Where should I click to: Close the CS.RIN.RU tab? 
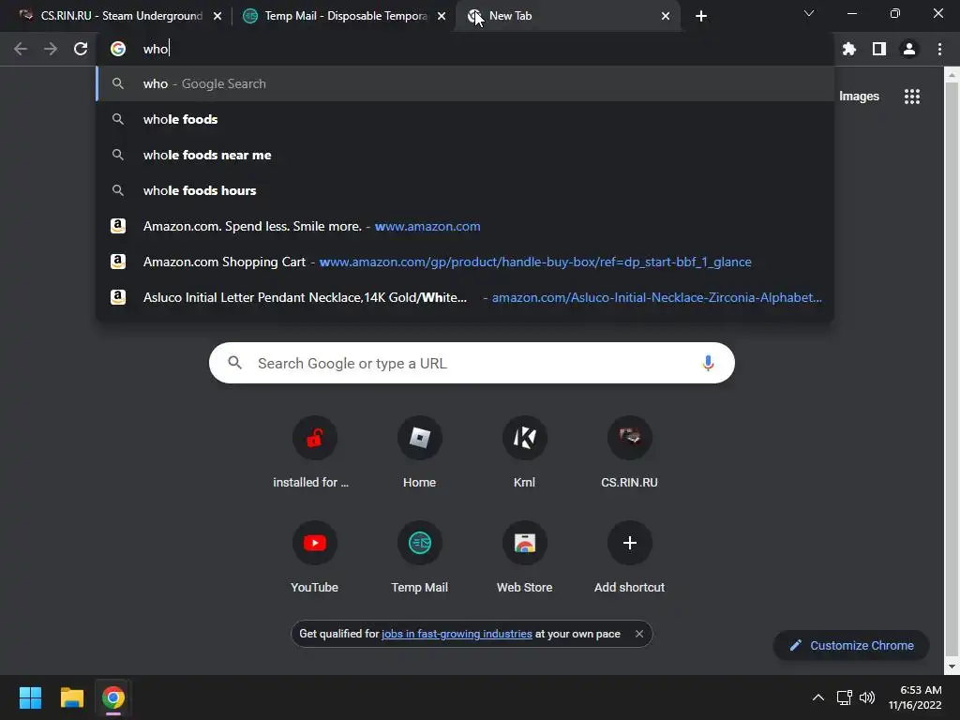217,16
